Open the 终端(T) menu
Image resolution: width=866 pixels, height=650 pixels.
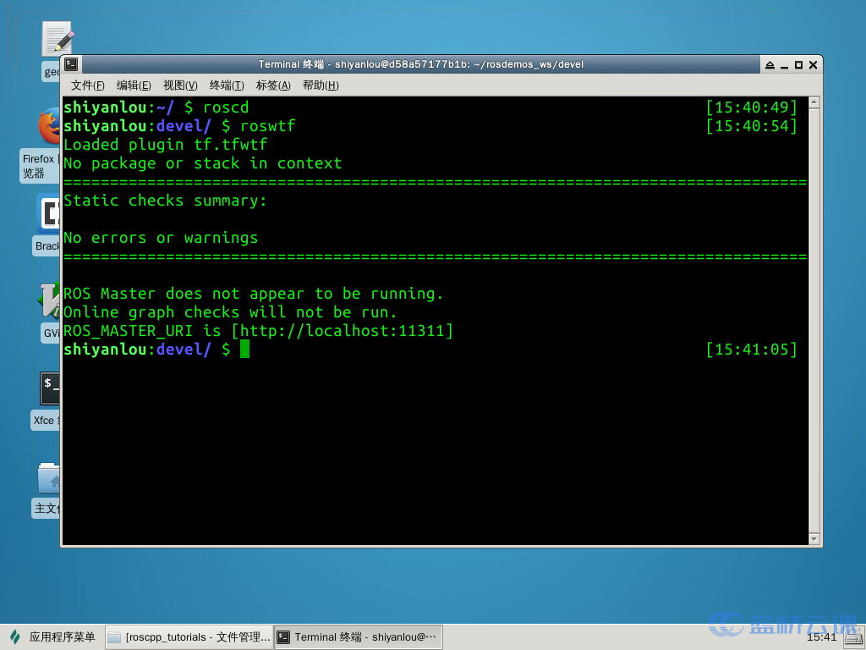click(x=227, y=85)
